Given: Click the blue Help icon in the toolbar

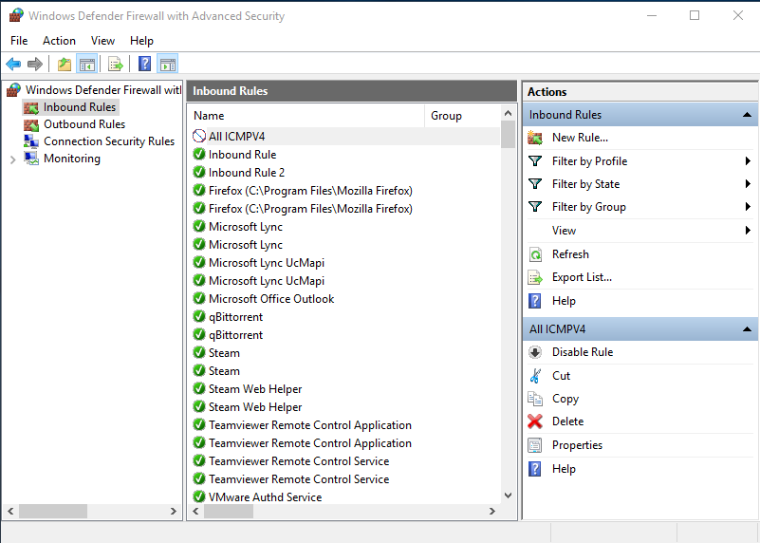Looking at the screenshot, I should pyautogui.click(x=144, y=64).
